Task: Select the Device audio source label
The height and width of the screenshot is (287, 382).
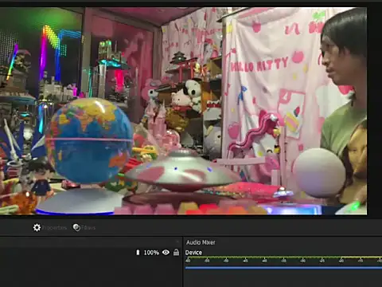Action: (193, 253)
